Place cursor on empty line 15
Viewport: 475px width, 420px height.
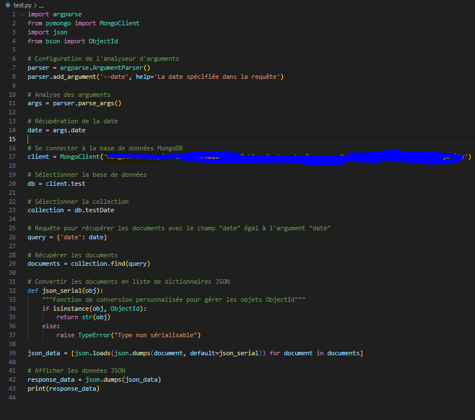(x=113, y=139)
